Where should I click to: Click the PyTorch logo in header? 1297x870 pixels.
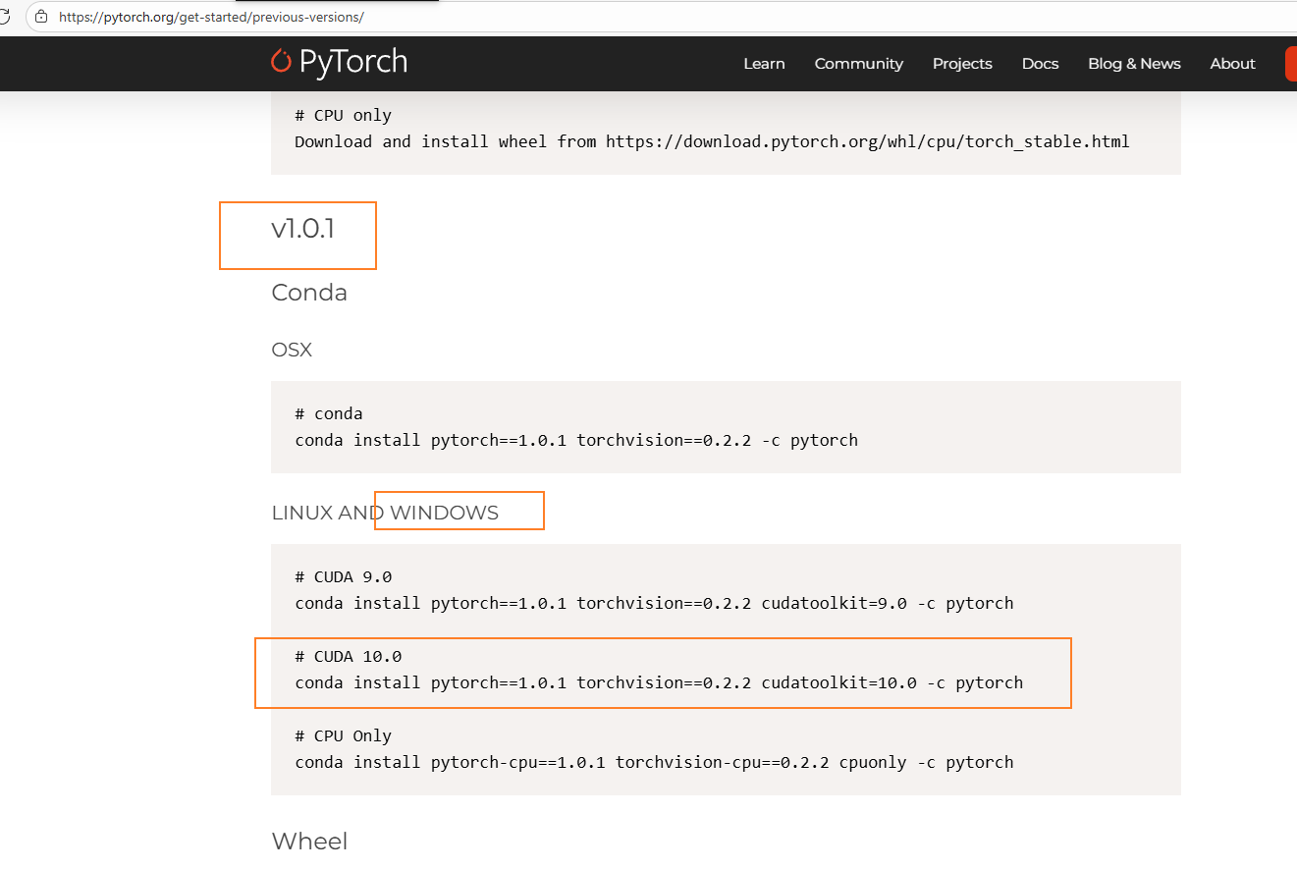click(x=339, y=62)
